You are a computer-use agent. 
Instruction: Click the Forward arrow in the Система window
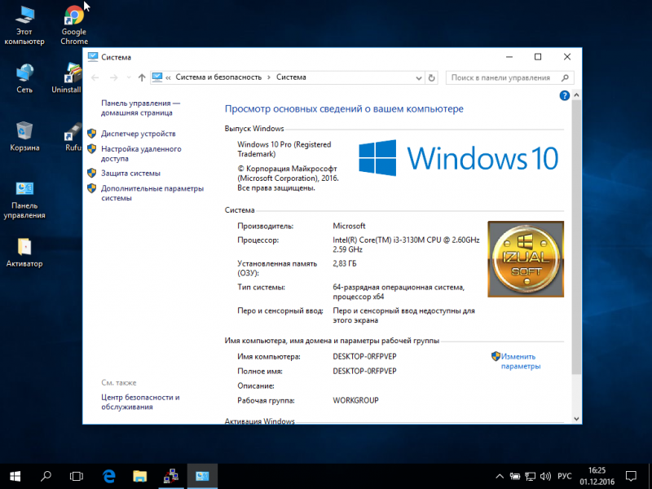[113, 77]
